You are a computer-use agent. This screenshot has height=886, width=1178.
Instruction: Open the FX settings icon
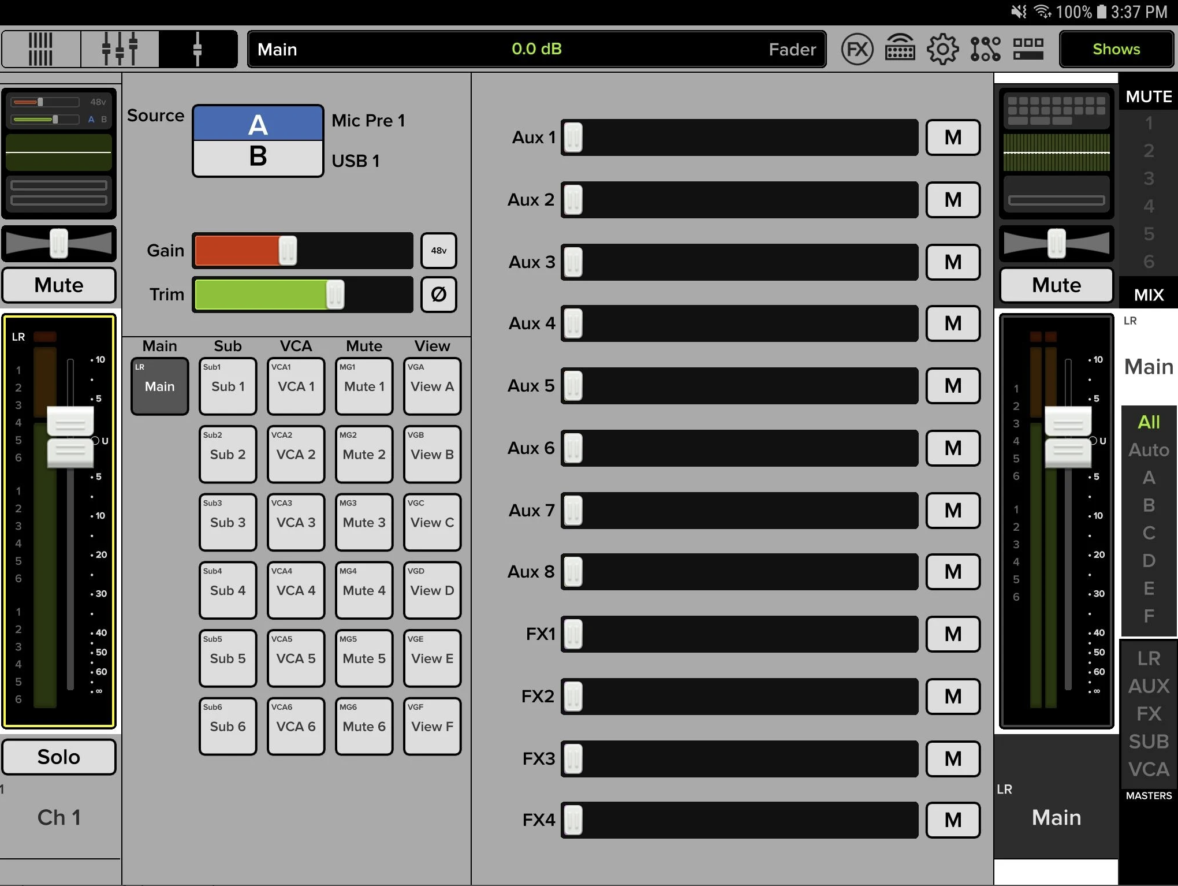(857, 49)
